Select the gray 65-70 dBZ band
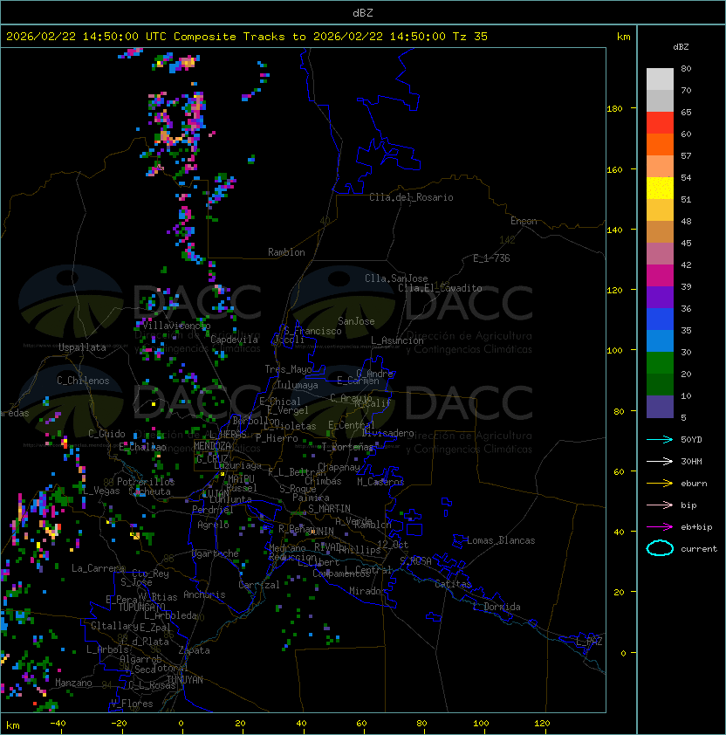Viewport: 726px width, 735px height. coord(660,100)
